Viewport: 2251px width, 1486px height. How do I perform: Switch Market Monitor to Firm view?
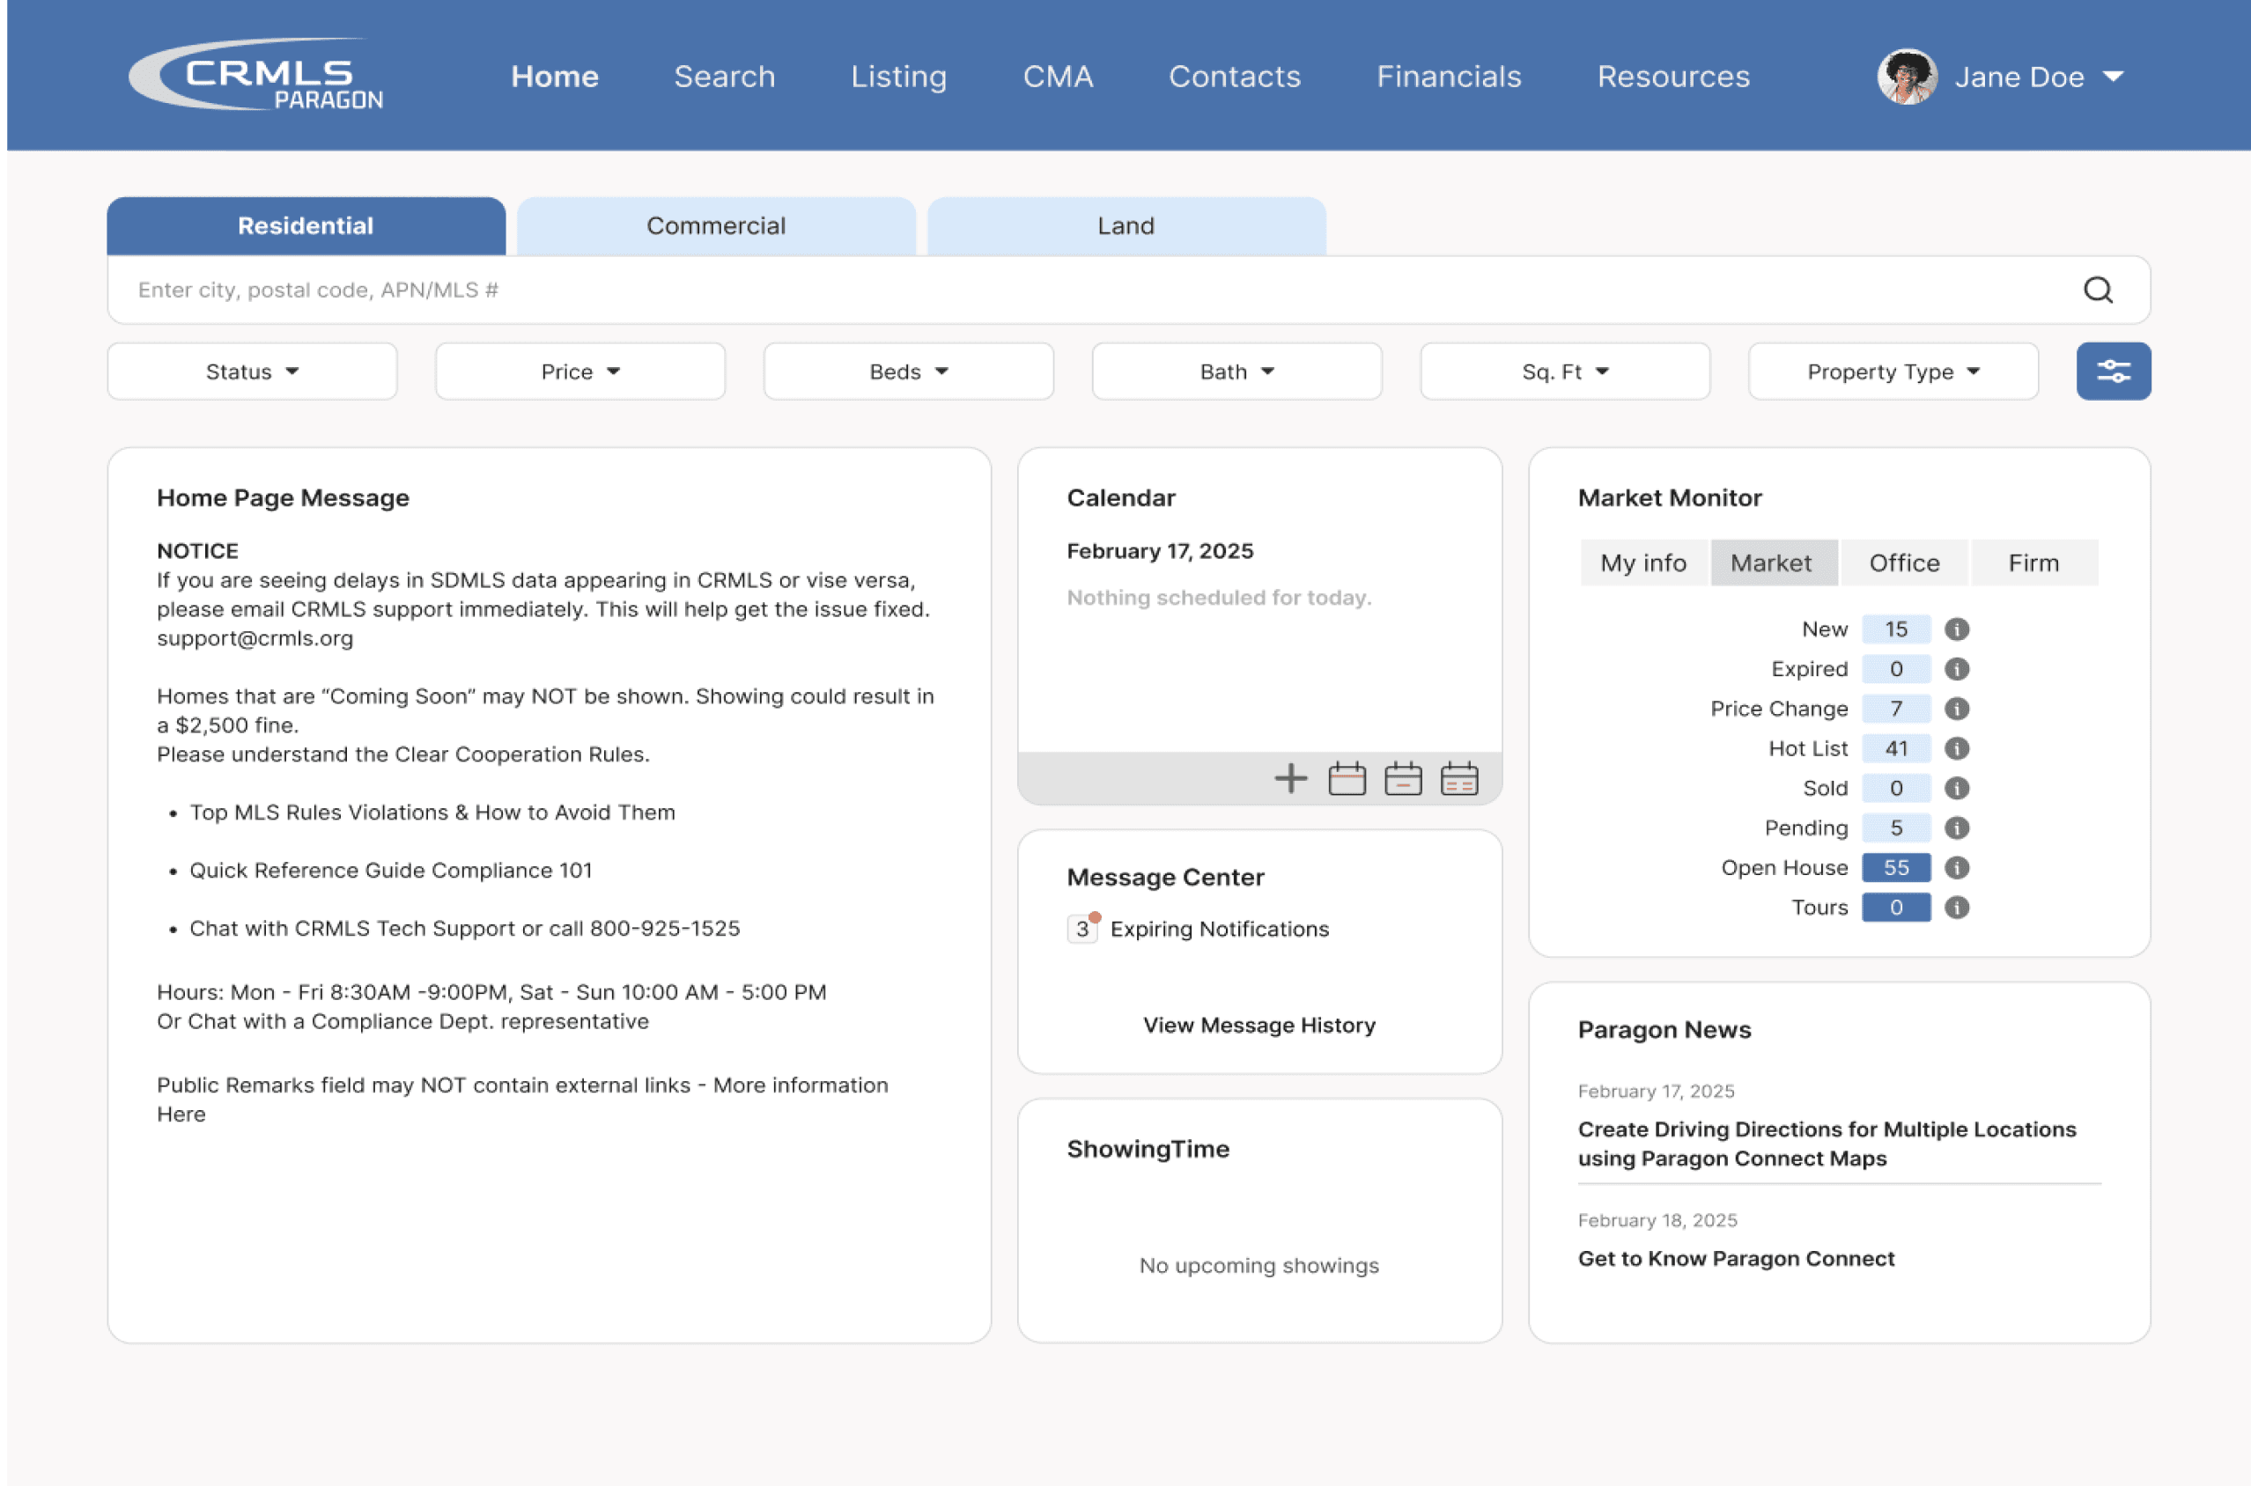pyautogui.click(x=2033, y=563)
